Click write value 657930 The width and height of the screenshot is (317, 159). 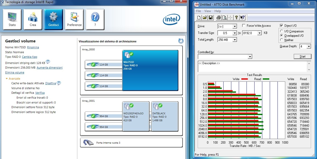pyautogui.click(x=292, y=137)
